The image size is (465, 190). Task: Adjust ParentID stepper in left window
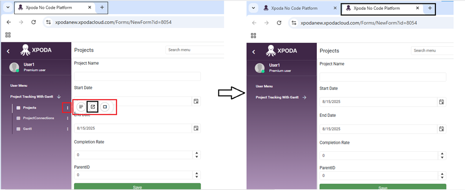(x=196, y=175)
